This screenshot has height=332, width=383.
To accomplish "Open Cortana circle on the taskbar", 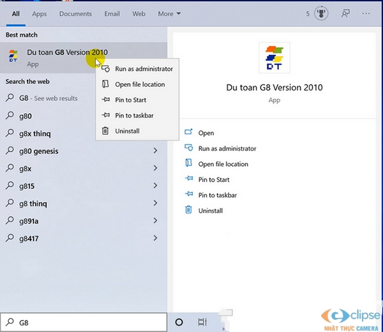I will pos(179,322).
